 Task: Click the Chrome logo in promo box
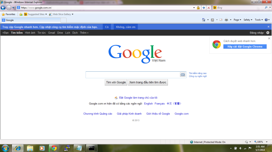(216, 44)
